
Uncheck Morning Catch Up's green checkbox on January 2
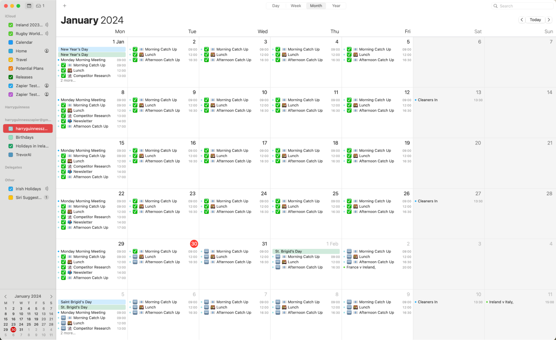point(135,49)
